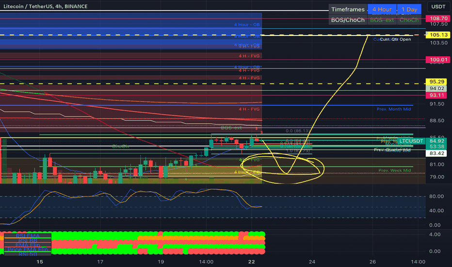The height and width of the screenshot is (267, 452).
Task: Click the 0.0 (86.13) Fibonacci level label
Action: click(x=298, y=131)
